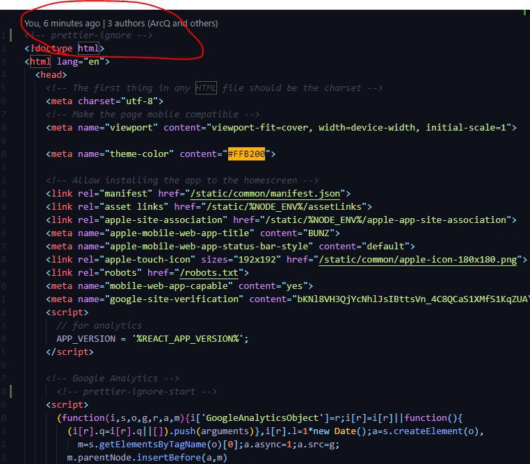Viewport: 530px width, 464px height.
Task: Click the prettier-ignore comment line
Action: (88, 35)
